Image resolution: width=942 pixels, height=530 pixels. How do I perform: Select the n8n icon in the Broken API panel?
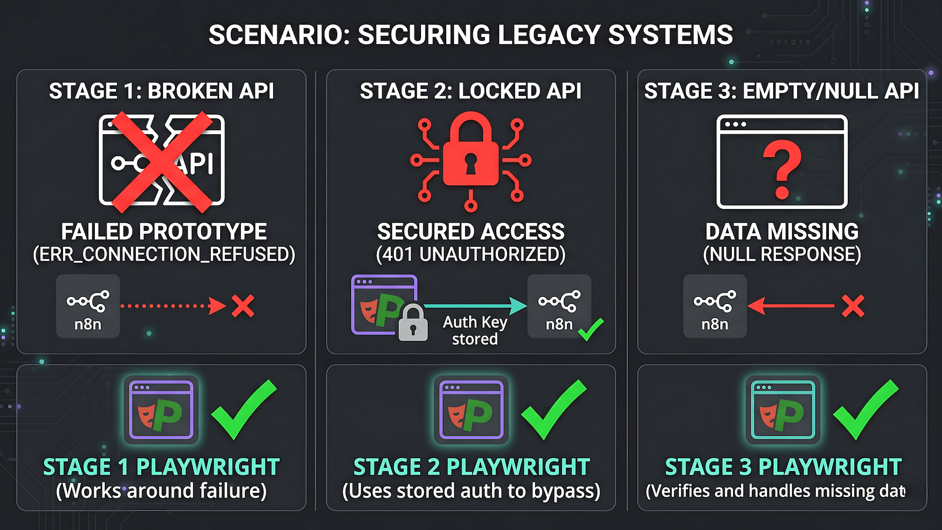tap(88, 306)
